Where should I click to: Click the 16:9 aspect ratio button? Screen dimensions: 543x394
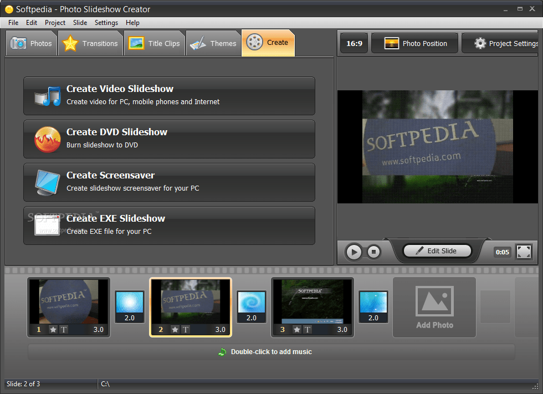coord(354,43)
